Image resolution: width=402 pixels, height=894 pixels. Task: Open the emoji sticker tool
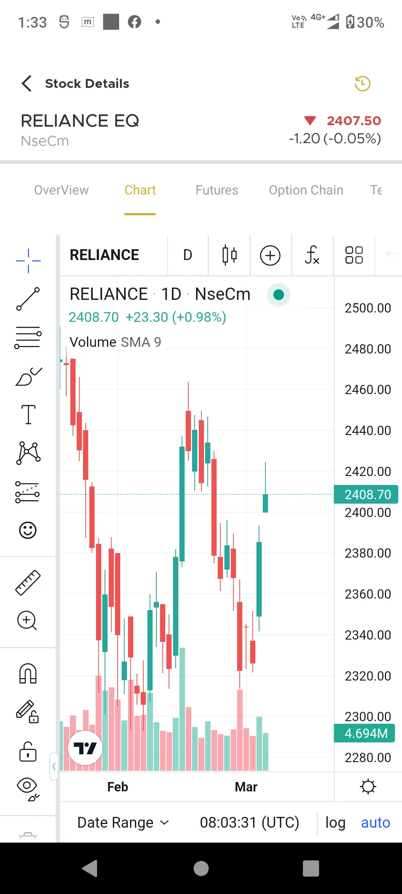[28, 530]
